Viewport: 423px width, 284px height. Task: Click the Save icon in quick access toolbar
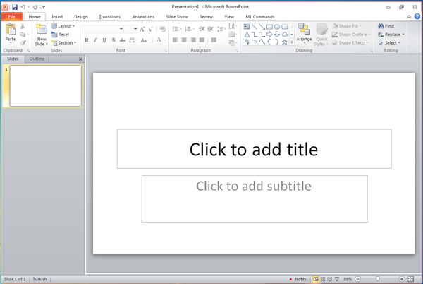[14, 6]
